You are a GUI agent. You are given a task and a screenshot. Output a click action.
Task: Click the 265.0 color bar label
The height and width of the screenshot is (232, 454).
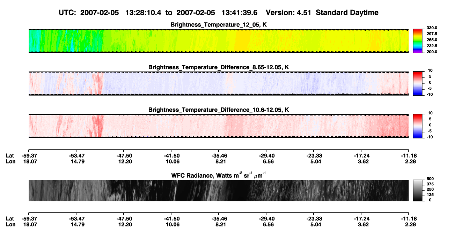point(432,40)
